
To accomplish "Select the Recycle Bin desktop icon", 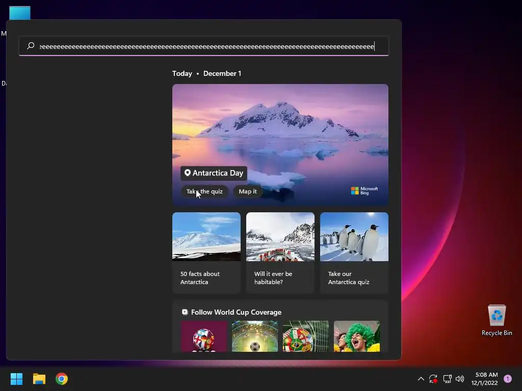I will (497, 320).
